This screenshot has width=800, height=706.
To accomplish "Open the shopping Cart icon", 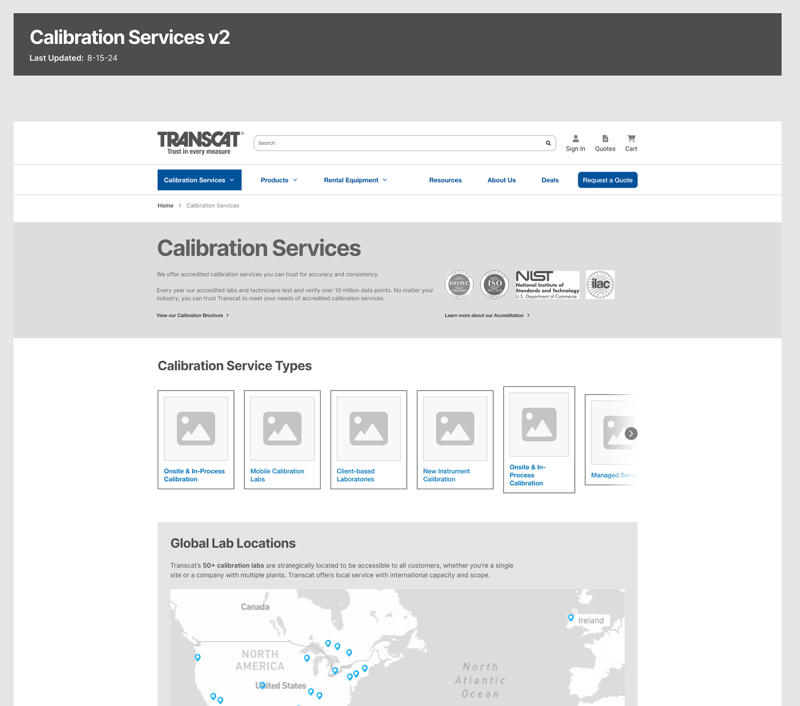I will tap(631, 139).
